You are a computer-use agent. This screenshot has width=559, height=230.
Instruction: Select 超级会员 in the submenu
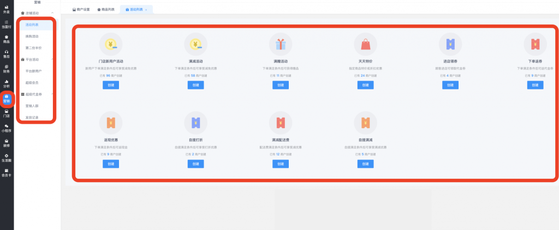click(x=32, y=82)
